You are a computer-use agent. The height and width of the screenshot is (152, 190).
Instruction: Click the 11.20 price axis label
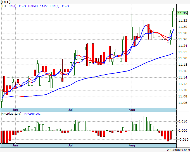click(183, 58)
